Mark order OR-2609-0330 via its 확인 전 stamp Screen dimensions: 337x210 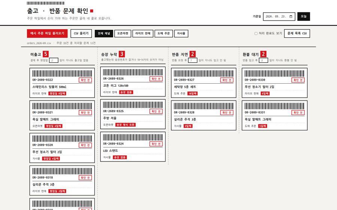click(x=298, y=80)
